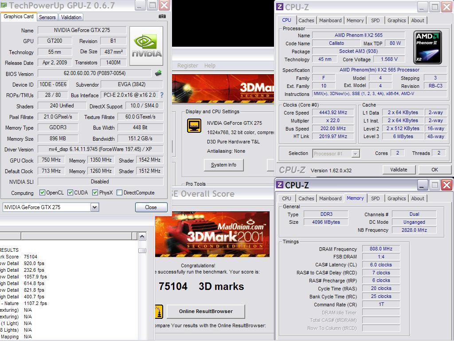Image resolution: width=454 pixels, height=341 pixels.
Task: Open the SPD tab in lower CPU-Z
Action: 375,198
